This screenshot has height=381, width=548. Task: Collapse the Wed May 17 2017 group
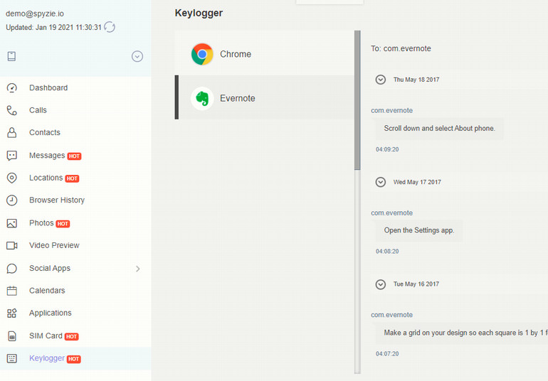(x=381, y=182)
